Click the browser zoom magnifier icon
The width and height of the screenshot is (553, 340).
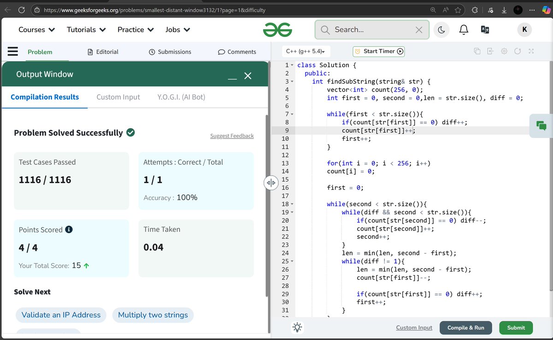(x=433, y=10)
